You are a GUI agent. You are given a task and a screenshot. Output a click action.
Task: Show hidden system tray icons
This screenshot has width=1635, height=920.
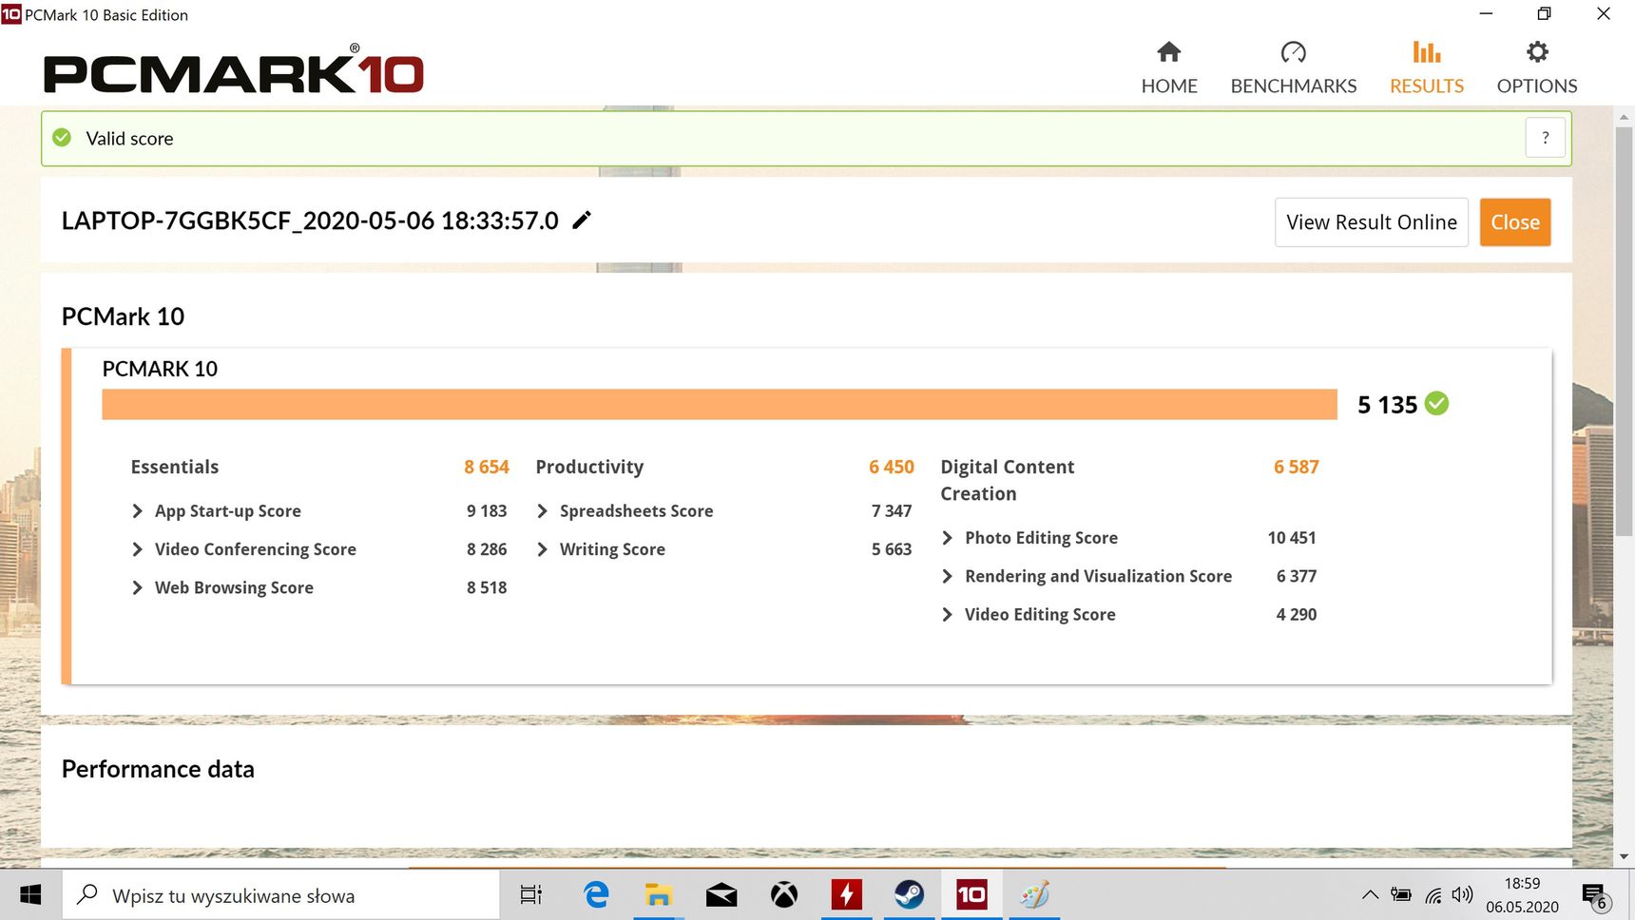click(1370, 894)
